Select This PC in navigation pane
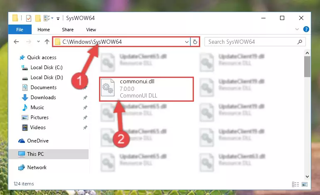 point(48,154)
